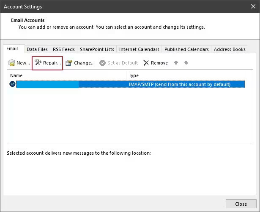The width and height of the screenshot is (260, 212).
Task: Move the account up with the arrow
Action: click(x=176, y=63)
